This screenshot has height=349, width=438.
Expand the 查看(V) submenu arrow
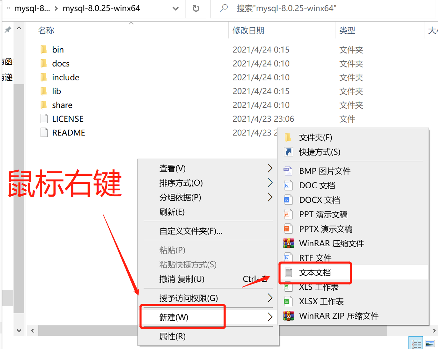270,168
